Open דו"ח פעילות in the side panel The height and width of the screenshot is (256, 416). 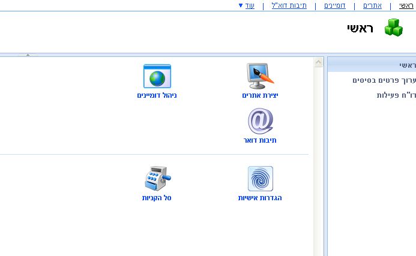(x=396, y=95)
